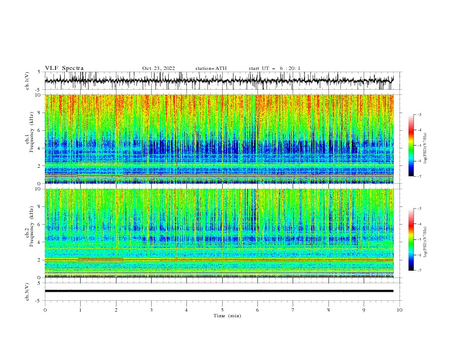Click the time axis tick label '0'
The image size is (450, 348).
point(45,310)
